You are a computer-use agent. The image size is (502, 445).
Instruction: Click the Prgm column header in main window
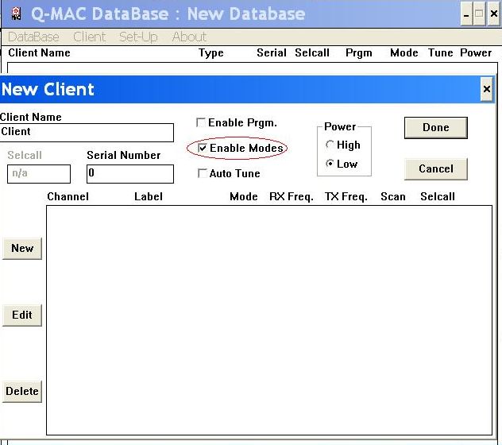[359, 53]
